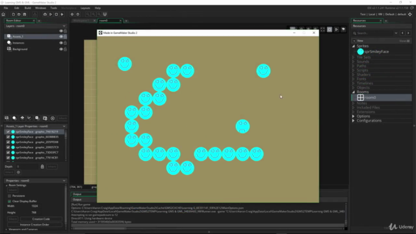This screenshot has width=416, height=234.
Task: Toggle lock on Assets_1 layer
Action: (x=65, y=36)
